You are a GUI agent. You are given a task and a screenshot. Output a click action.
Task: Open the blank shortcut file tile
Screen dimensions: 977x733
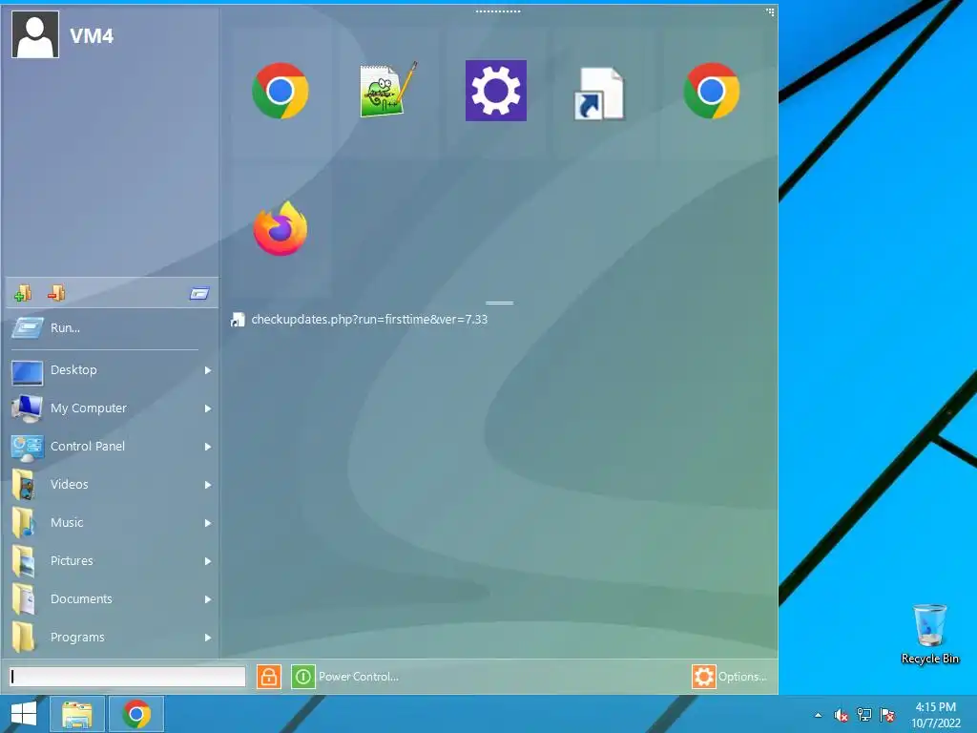[x=599, y=94]
